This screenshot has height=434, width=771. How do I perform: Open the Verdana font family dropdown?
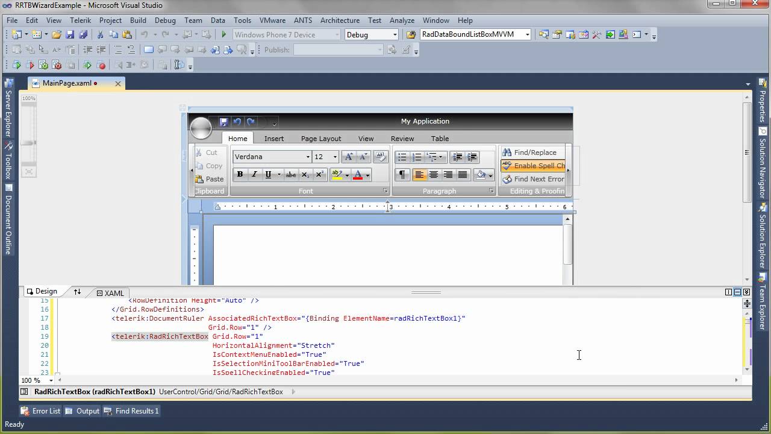pos(308,157)
